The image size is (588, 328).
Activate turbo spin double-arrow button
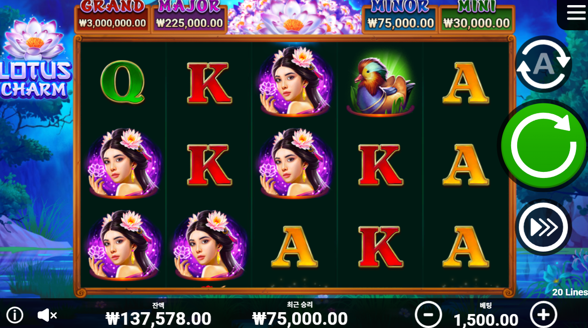543,227
